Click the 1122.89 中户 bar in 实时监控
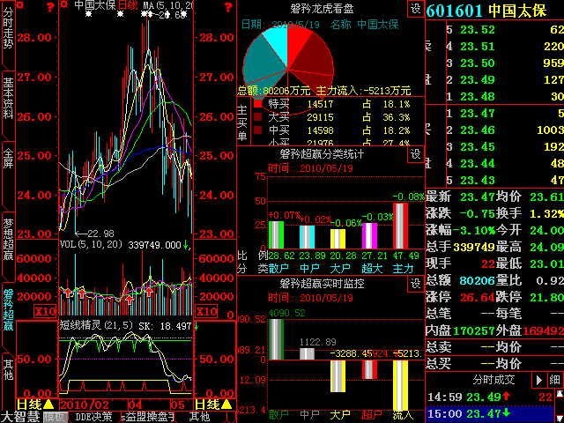 [x=307, y=353]
